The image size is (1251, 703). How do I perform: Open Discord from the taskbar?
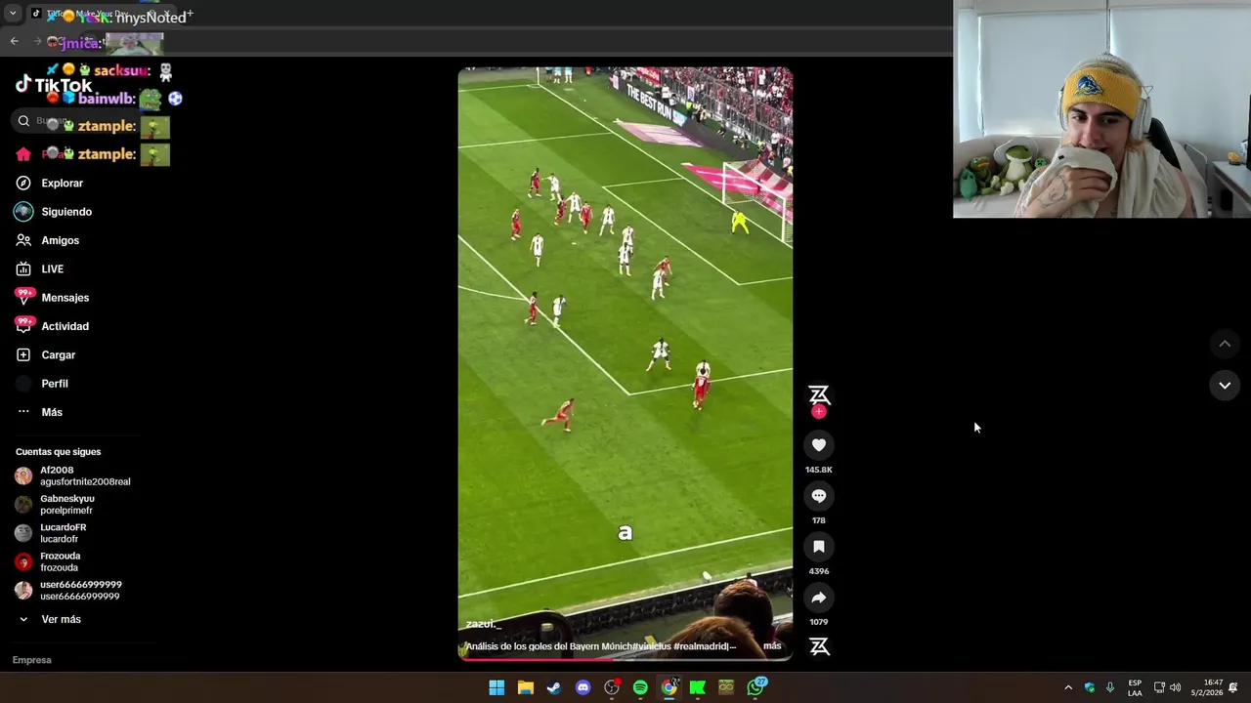point(582,687)
